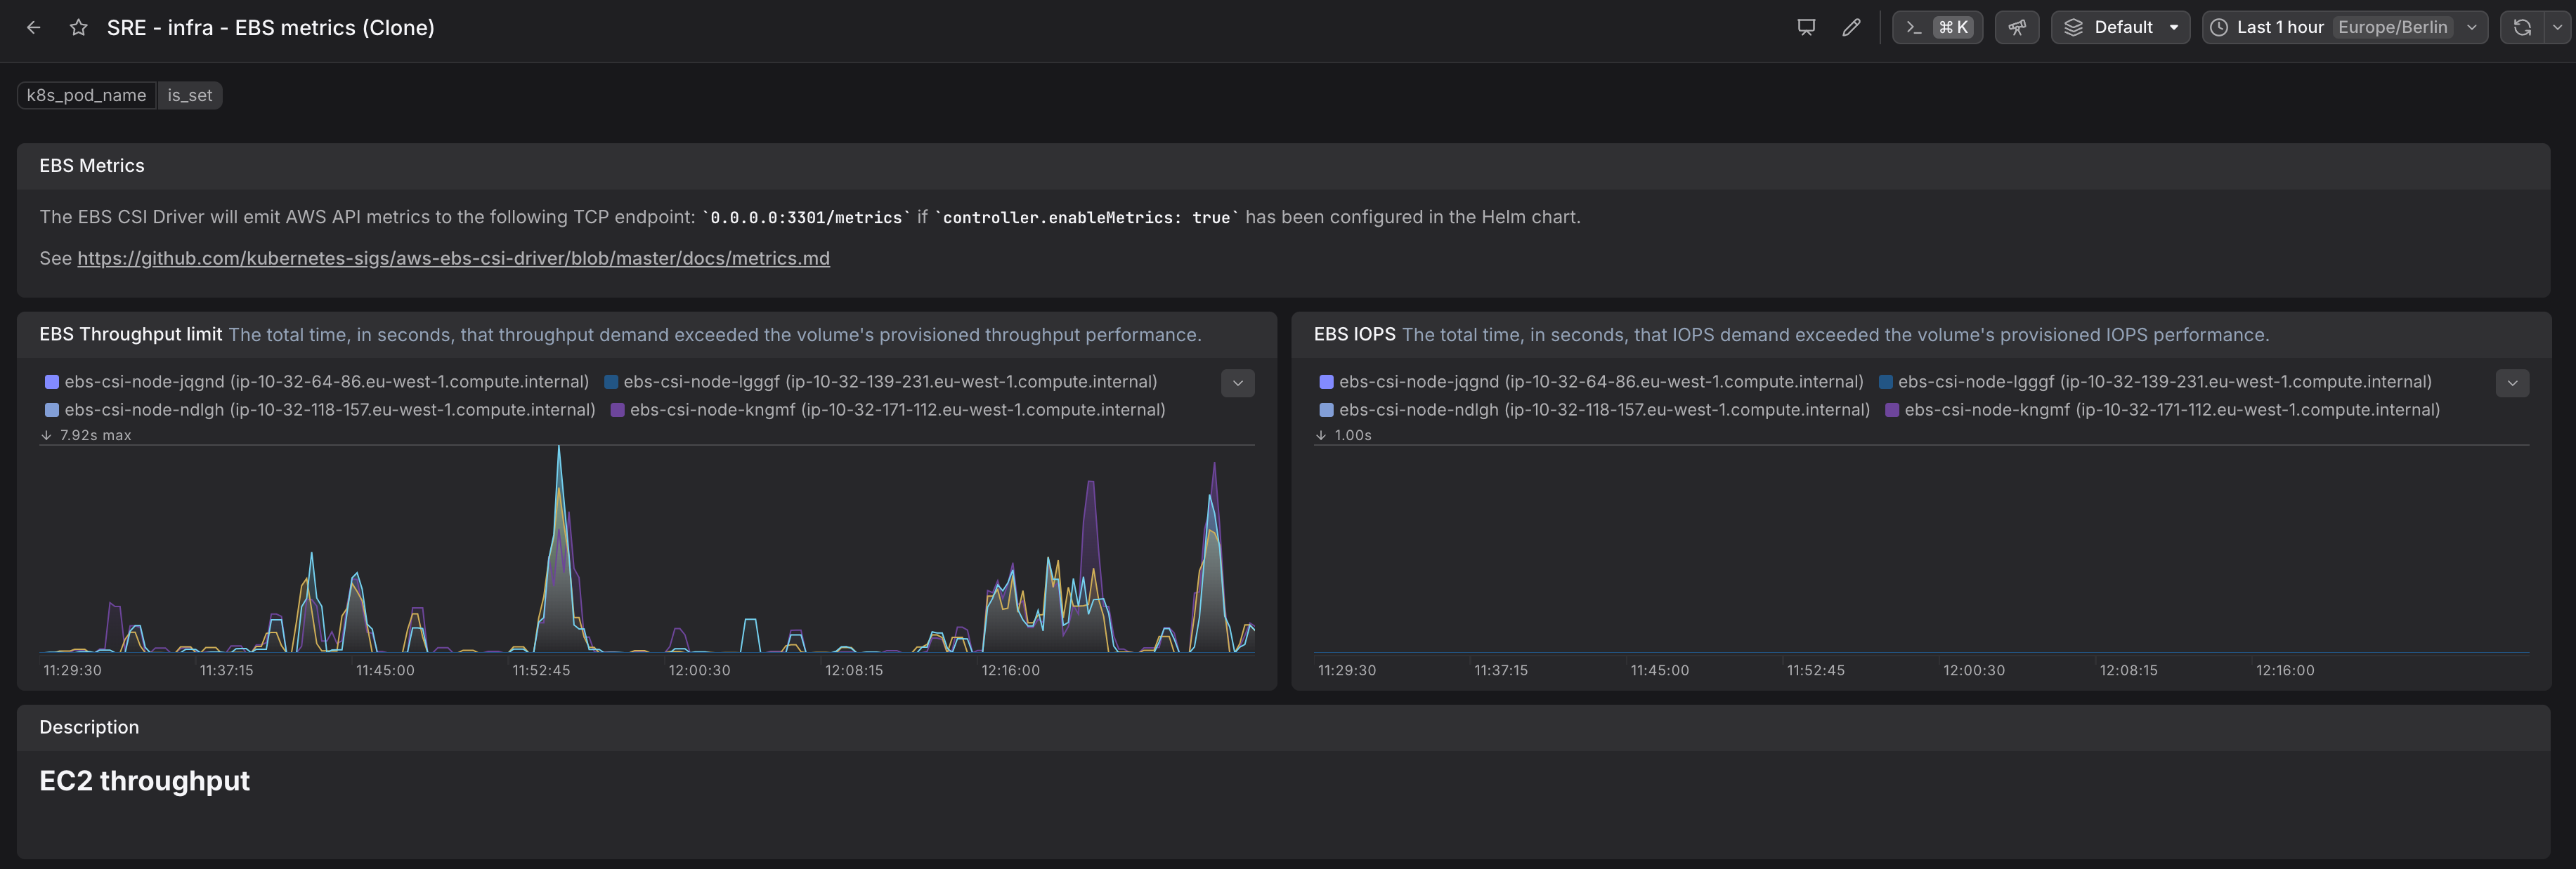Open the Default layer dropdown
Screen dimensions: 2576x869
click(2120, 28)
